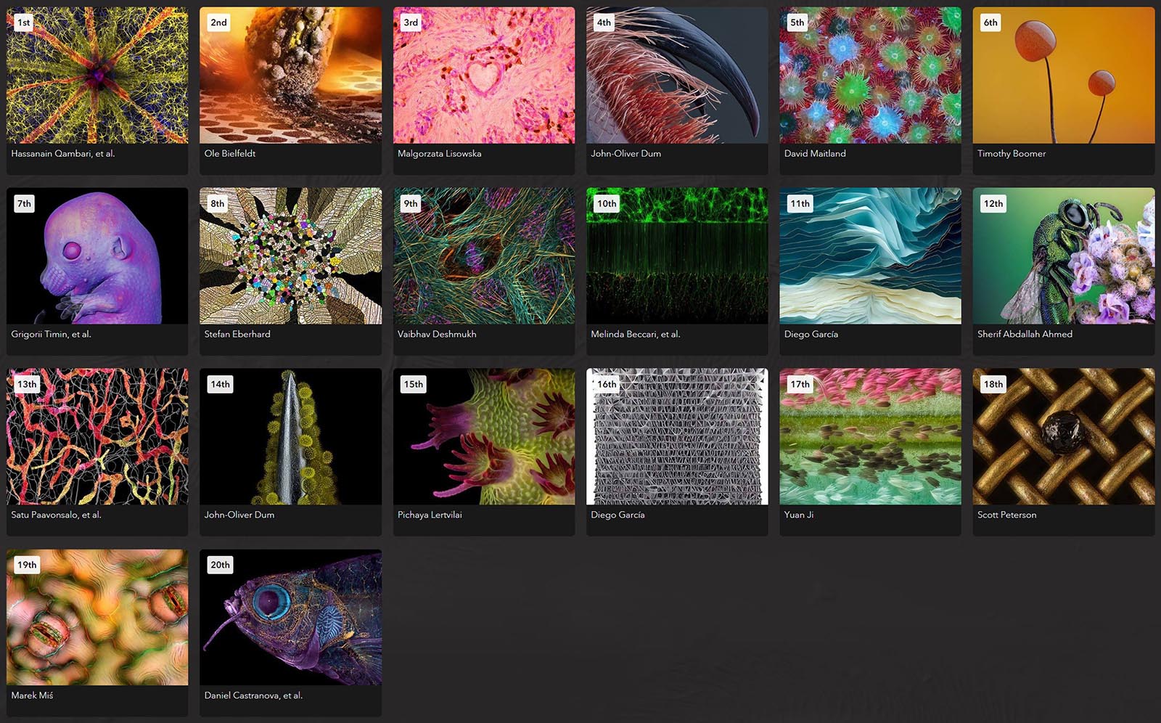
Task: Open the 13th place image by Satu Paavonsalo
Action: pos(97,436)
